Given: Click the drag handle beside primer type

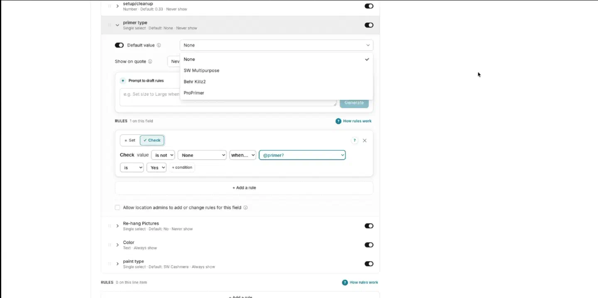Looking at the screenshot, I should [110, 25].
